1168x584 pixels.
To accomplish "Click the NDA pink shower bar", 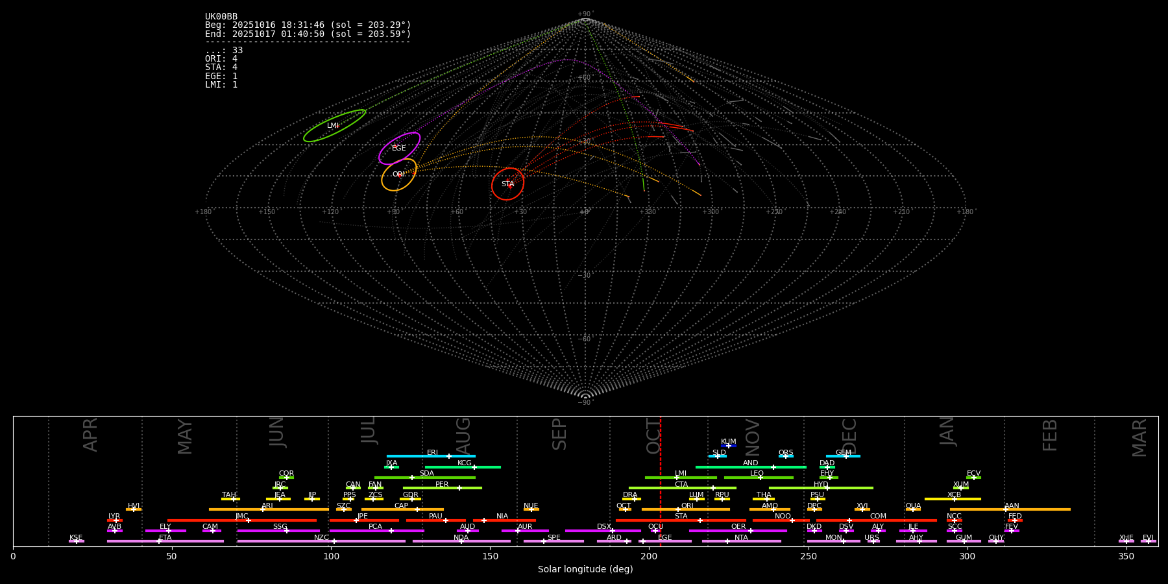I will point(461,541).
